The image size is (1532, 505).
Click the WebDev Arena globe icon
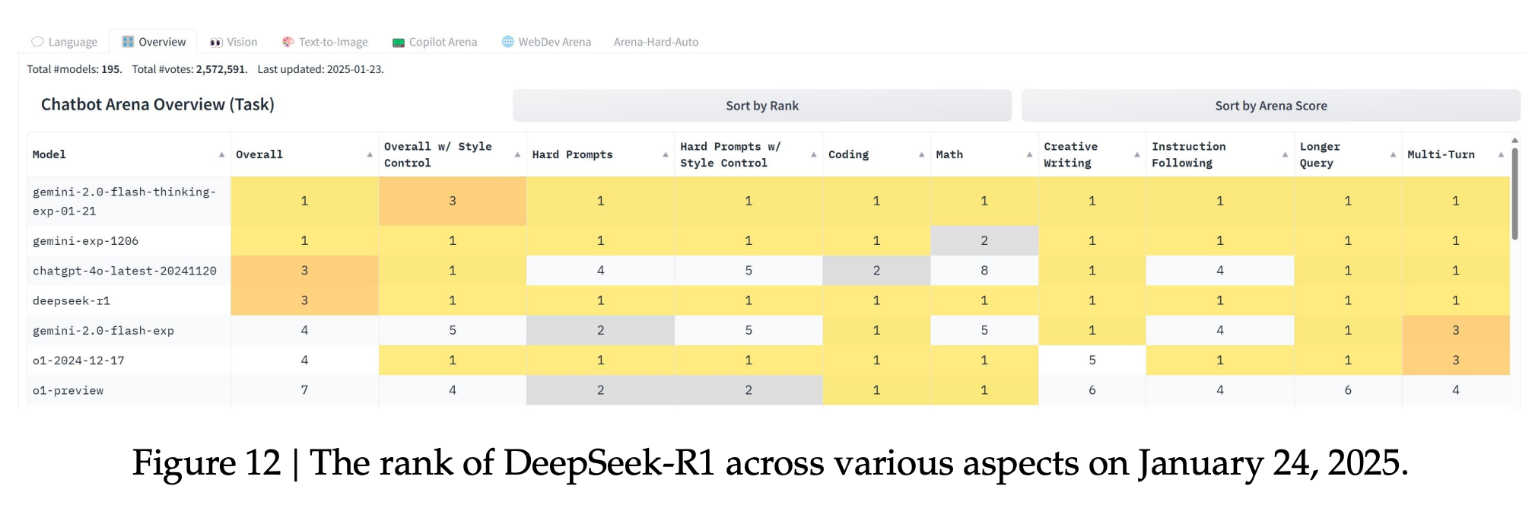(507, 42)
